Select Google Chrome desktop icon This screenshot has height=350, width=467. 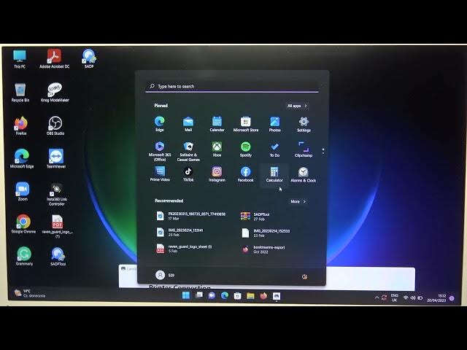(23, 224)
